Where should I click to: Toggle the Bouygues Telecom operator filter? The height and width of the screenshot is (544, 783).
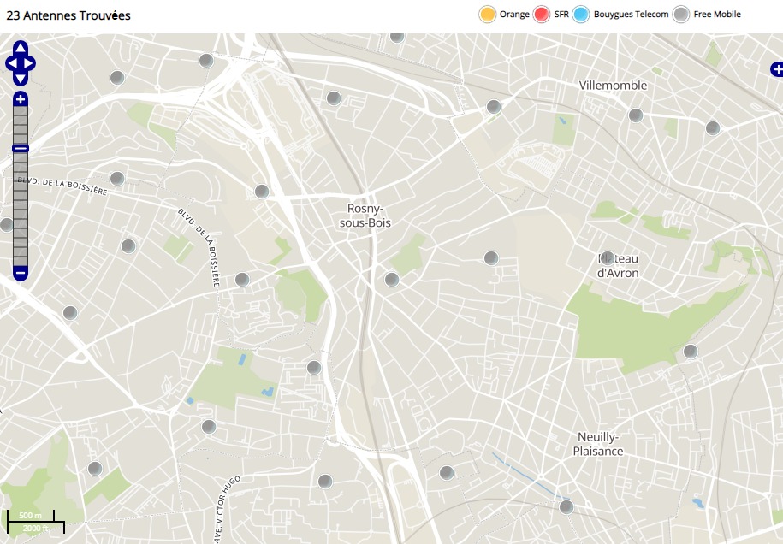(x=581, y=15)
